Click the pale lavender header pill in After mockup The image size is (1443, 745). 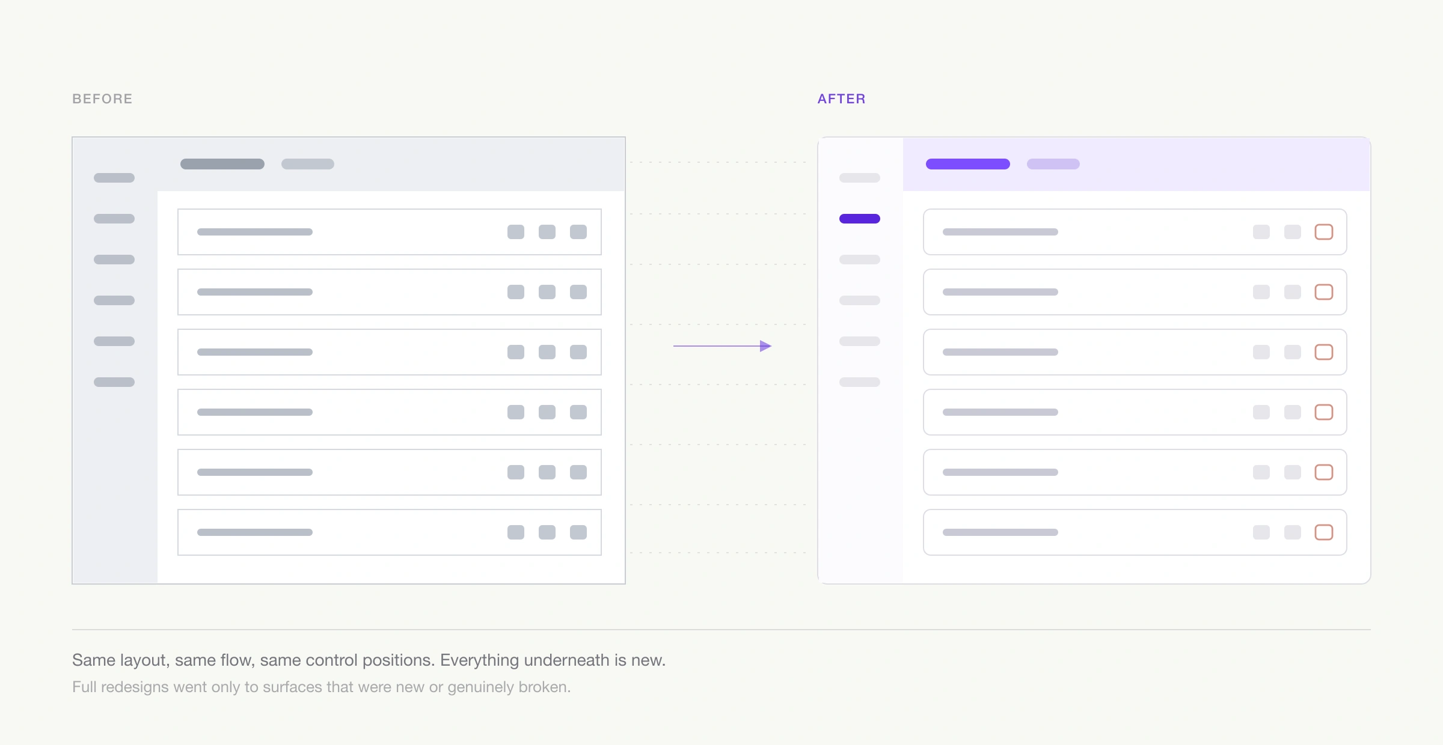point(1053,164)
